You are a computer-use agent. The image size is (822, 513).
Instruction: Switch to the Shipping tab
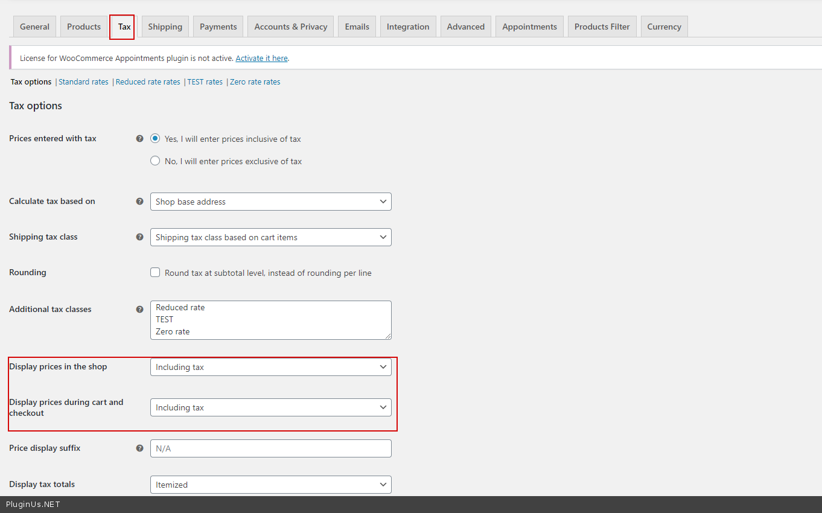(165, 27)
